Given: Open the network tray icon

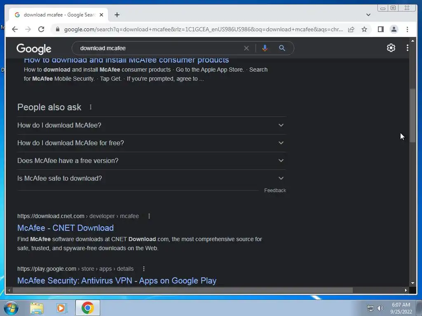Looking at the screenshot, I should point(370,308).
